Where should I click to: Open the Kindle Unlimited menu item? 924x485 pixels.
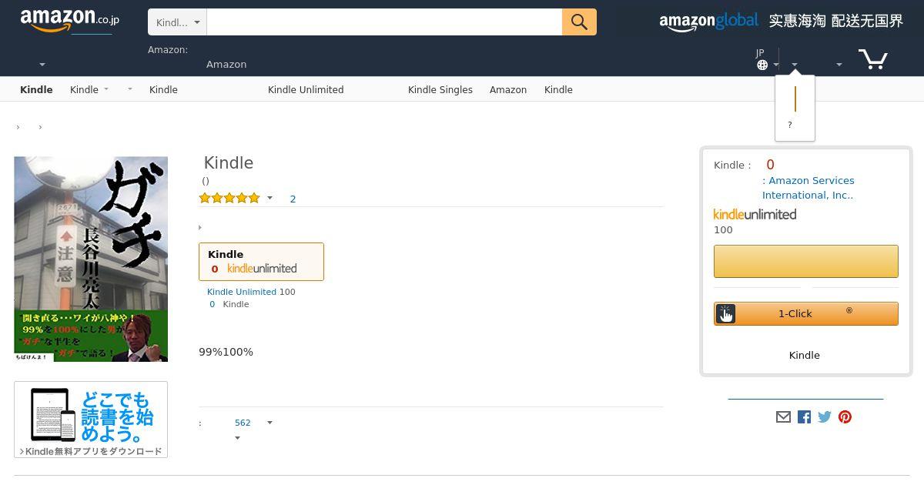tap(306, 89)
